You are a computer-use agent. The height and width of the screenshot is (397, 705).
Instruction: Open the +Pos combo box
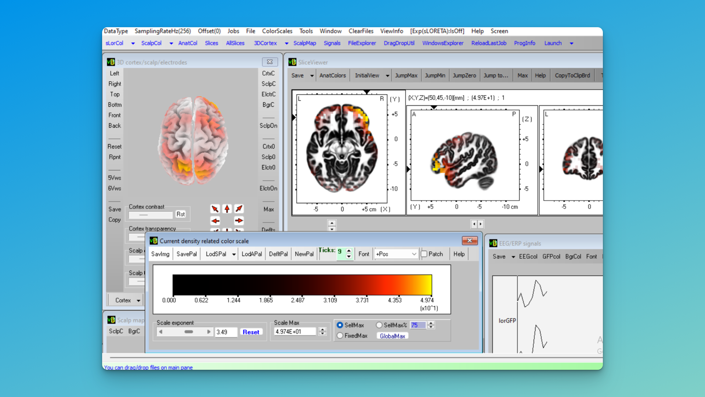click(396, 254)
